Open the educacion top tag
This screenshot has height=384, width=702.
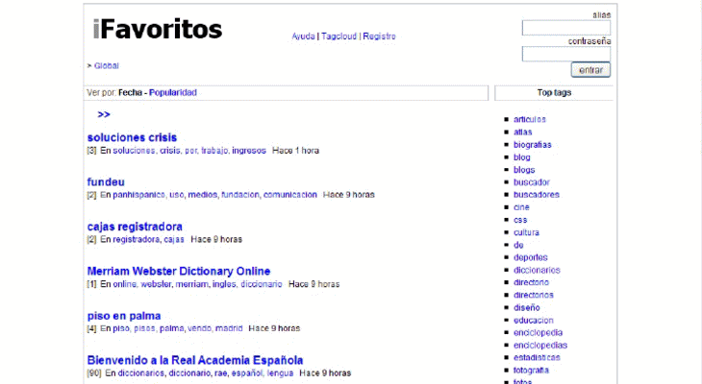coord(533,321)
